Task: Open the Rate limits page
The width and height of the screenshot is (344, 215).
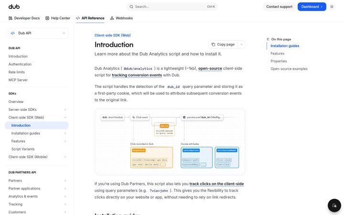Action: (16, 72)
